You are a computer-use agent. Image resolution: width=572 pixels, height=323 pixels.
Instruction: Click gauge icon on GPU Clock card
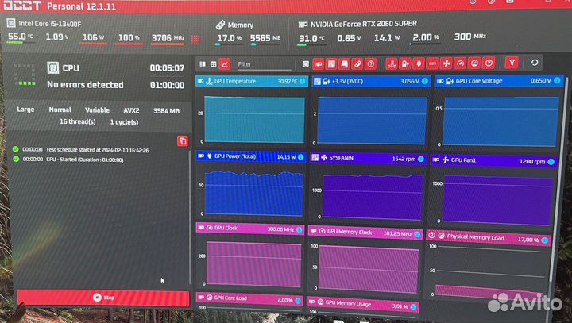coord(210,228)
